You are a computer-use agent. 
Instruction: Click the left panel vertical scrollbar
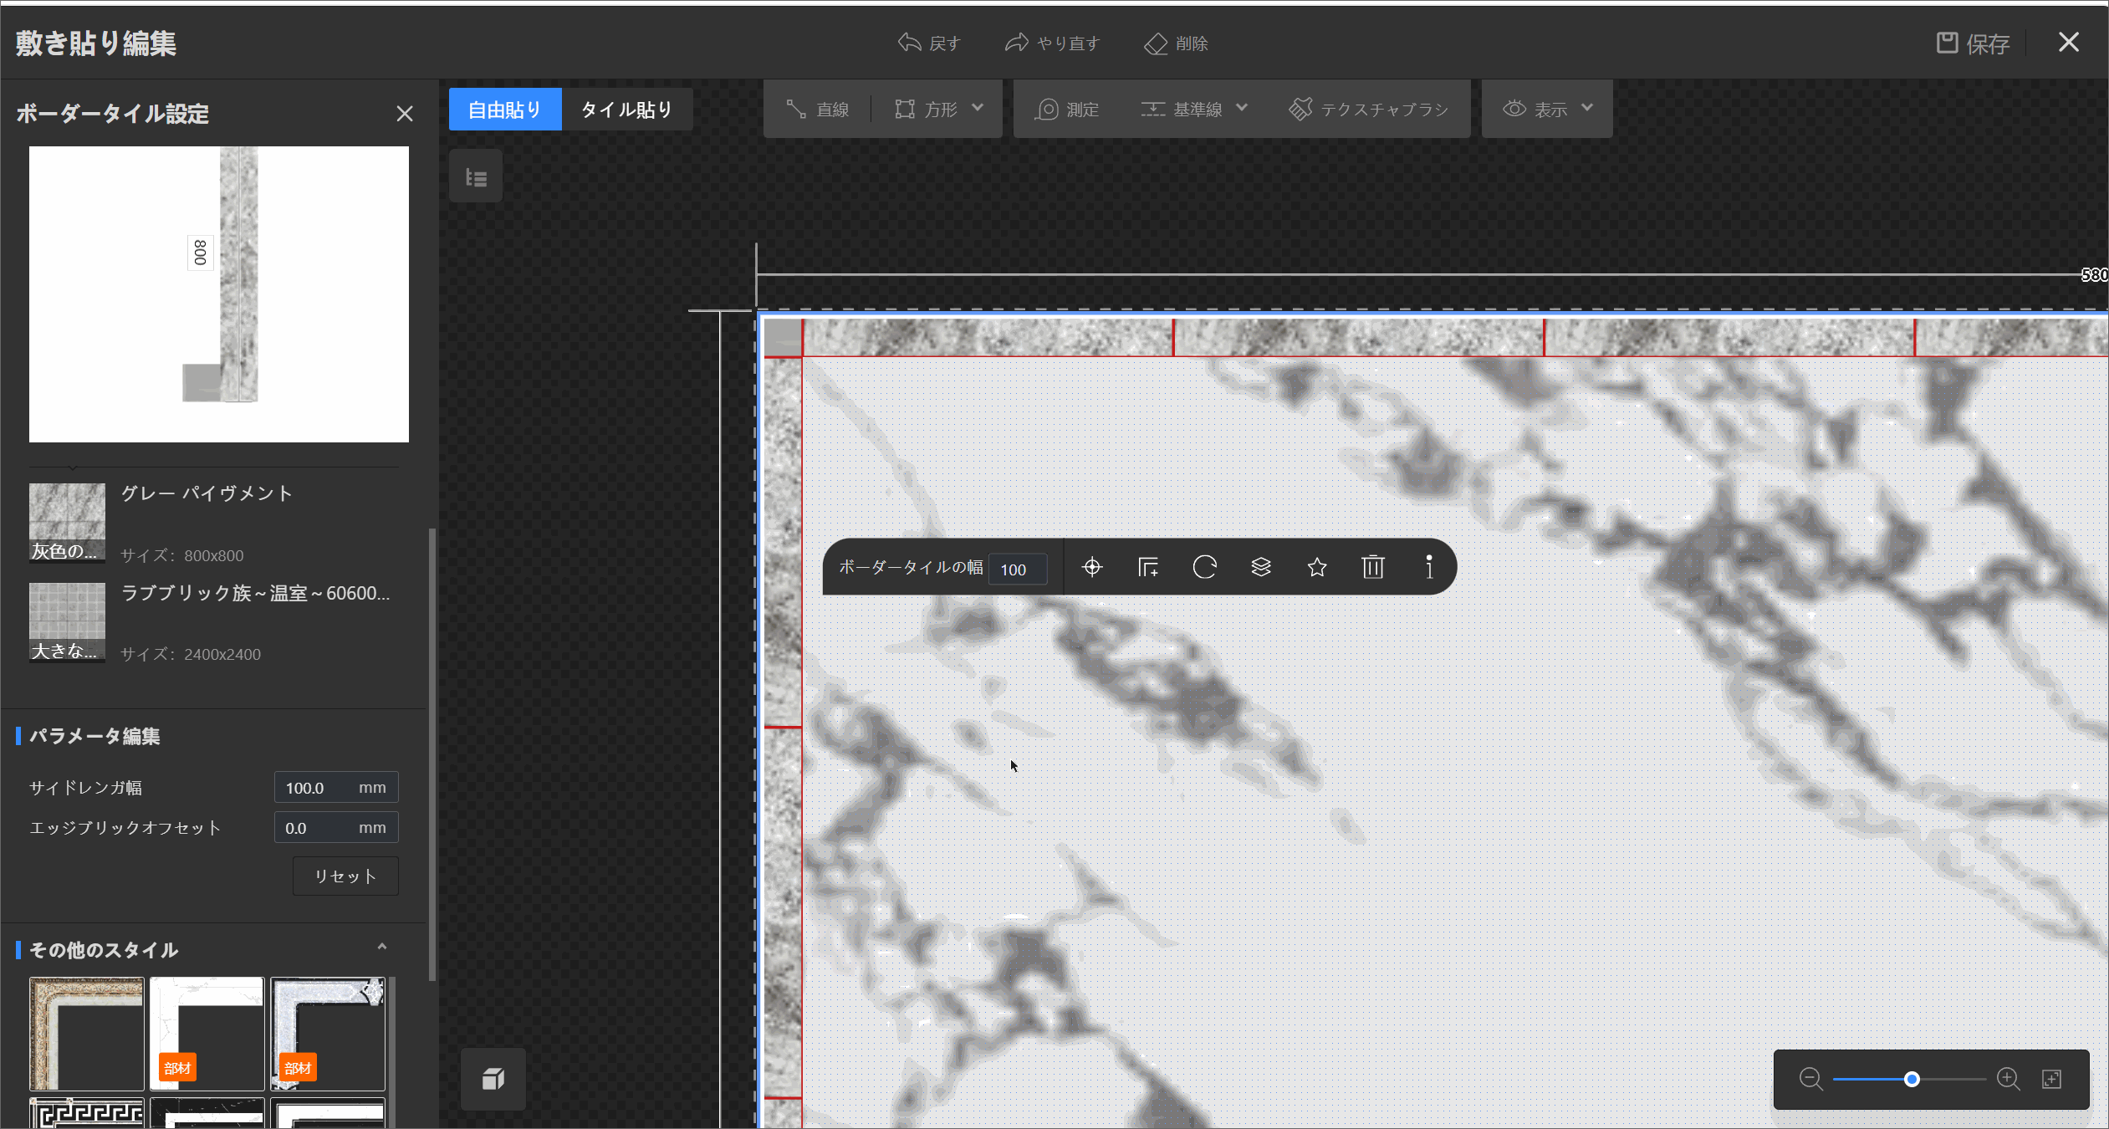pyautogui.click(x=432, y=754)
